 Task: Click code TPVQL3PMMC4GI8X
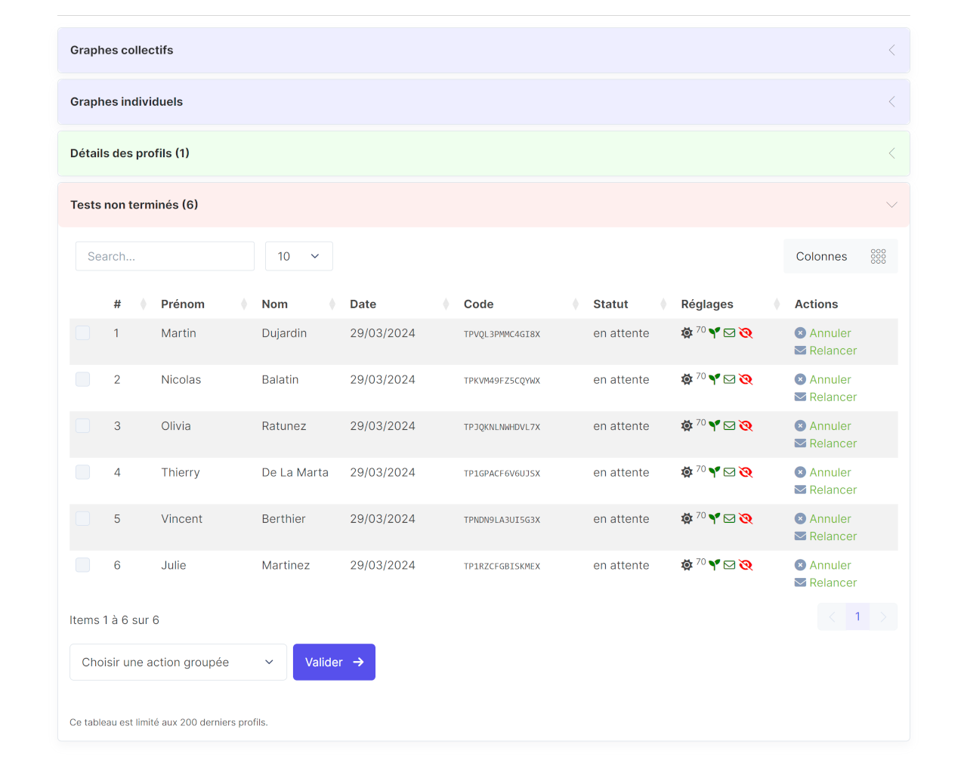502,334
